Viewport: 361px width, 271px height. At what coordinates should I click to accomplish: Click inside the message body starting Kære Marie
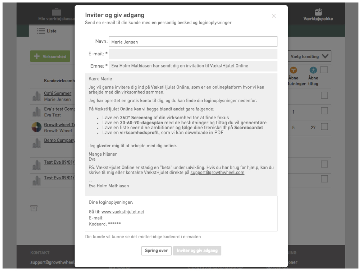pos(181,134)
